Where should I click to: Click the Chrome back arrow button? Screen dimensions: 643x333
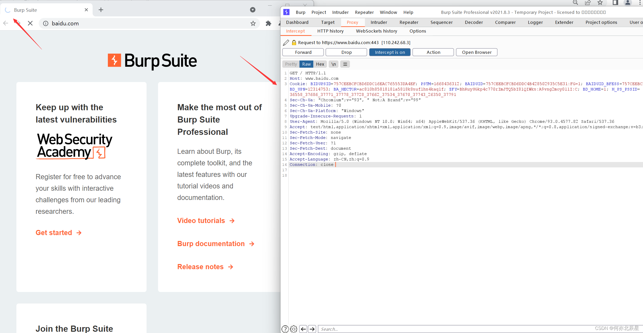6,23
